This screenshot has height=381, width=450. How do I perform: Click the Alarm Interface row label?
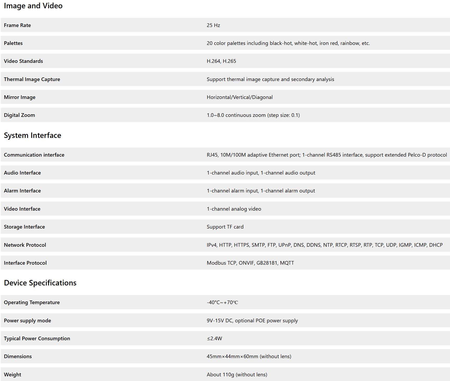click(22, 191)
